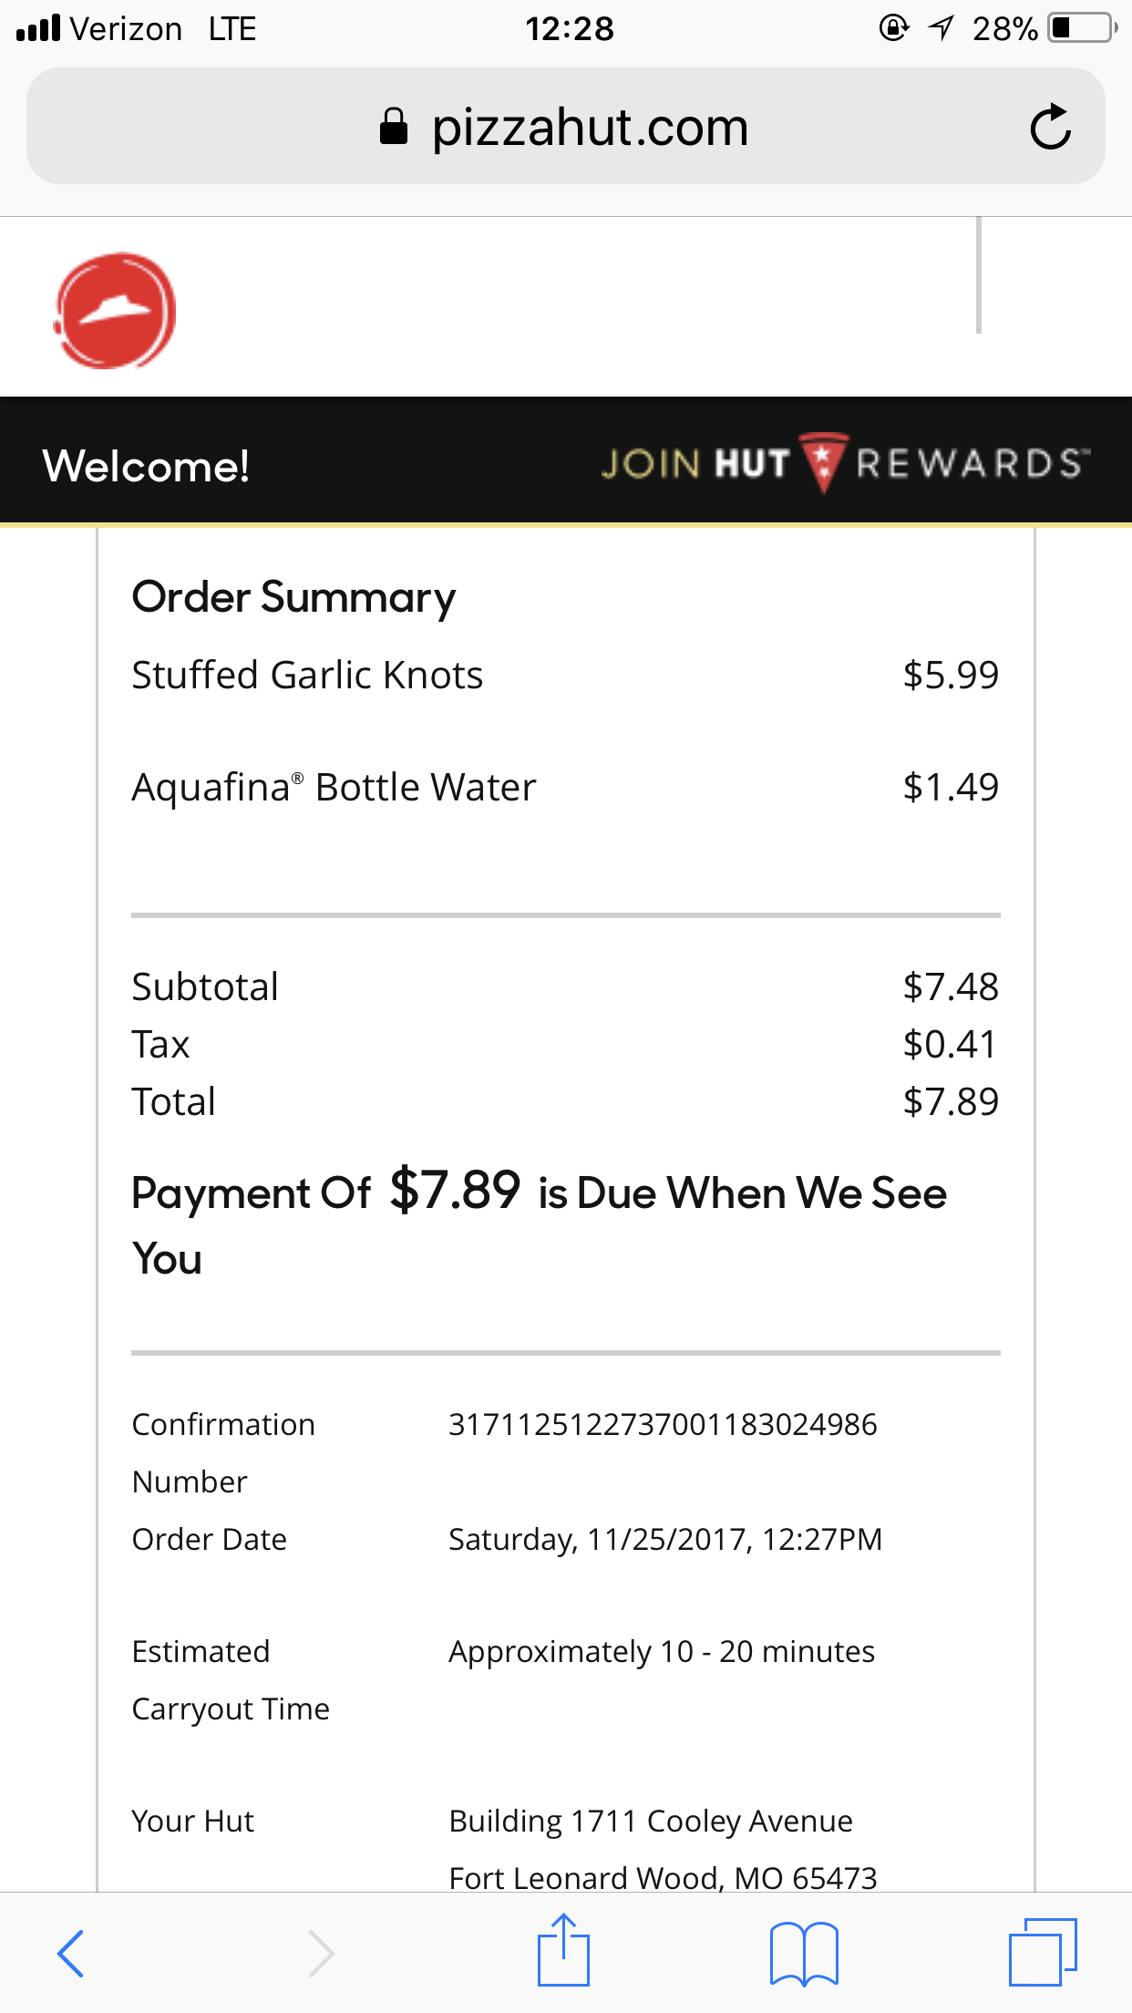Tap the Safari forward arrow
Image resolution: width=1132 pixels, height=2013 pixels.
321,1953
